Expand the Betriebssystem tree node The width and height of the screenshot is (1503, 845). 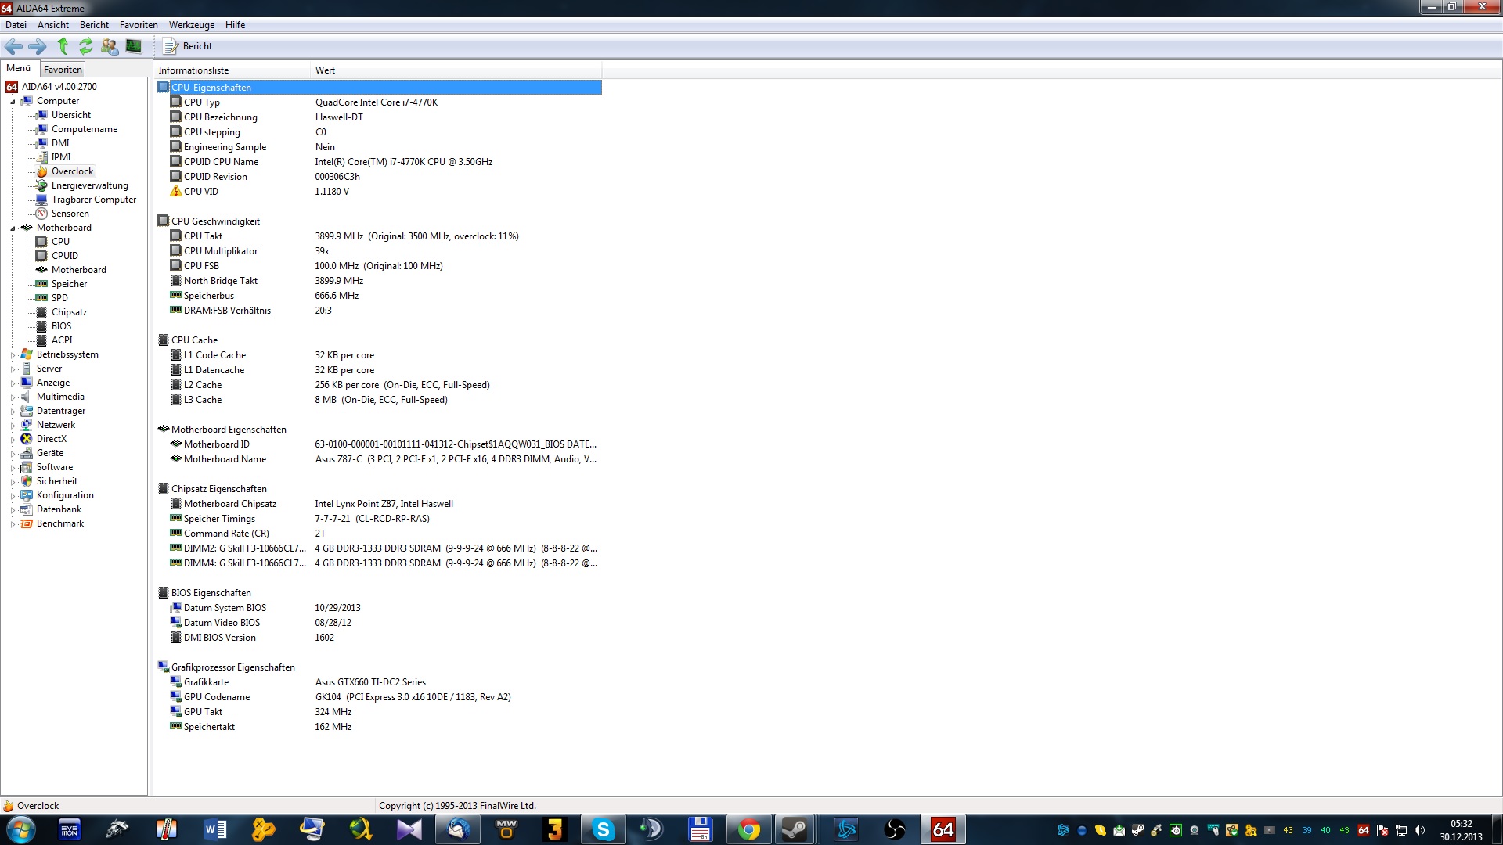coord(13,355)
